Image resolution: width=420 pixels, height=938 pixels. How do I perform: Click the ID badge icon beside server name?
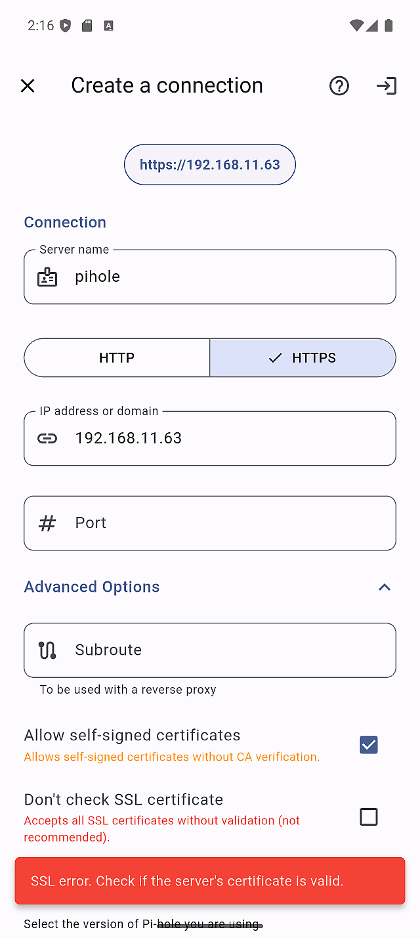(x=47, y=277)
